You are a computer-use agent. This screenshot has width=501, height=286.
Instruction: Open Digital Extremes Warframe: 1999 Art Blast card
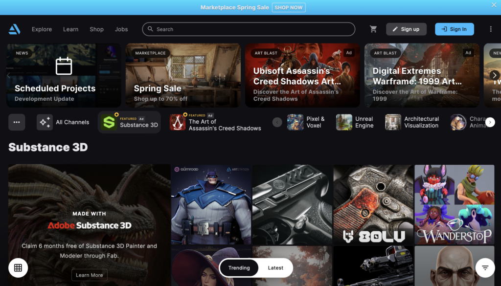pyautogui.click(x=422, y=75)
